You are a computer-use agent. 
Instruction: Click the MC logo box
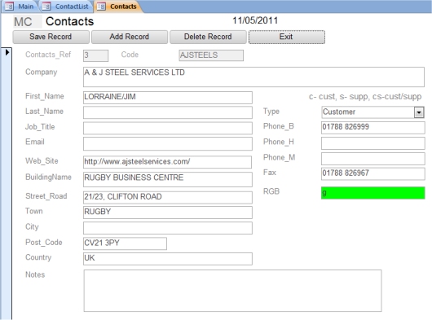tap(27, 22)
